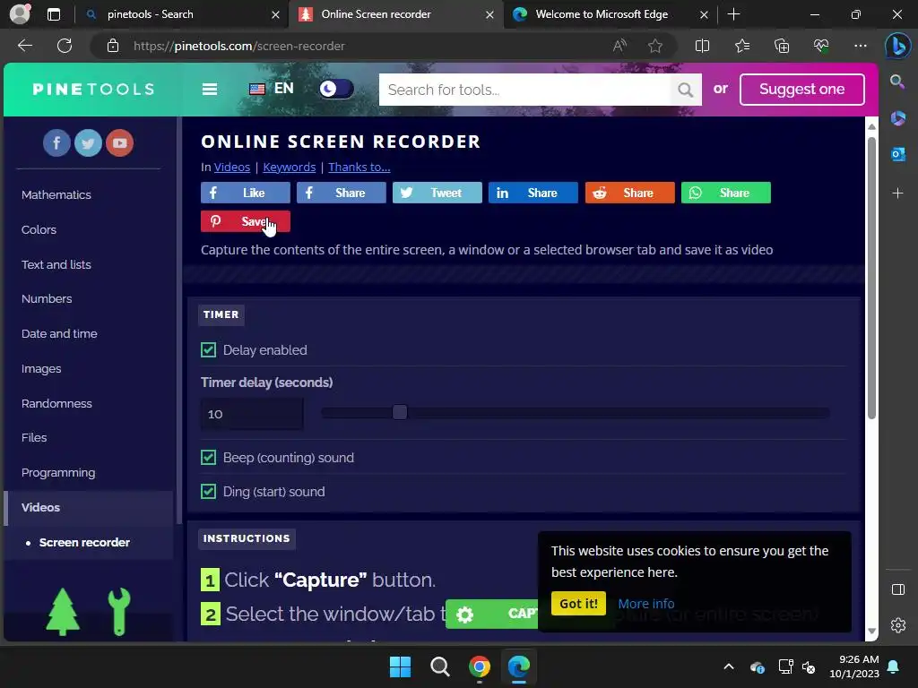Click the Reddit Share button
The image size is (918, 688).
(x=630, y=193)
